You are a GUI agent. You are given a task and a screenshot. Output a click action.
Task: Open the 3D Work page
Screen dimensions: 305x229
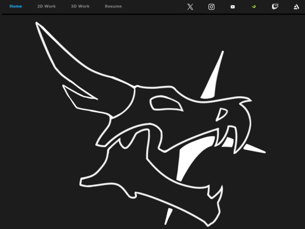(80, 6)
